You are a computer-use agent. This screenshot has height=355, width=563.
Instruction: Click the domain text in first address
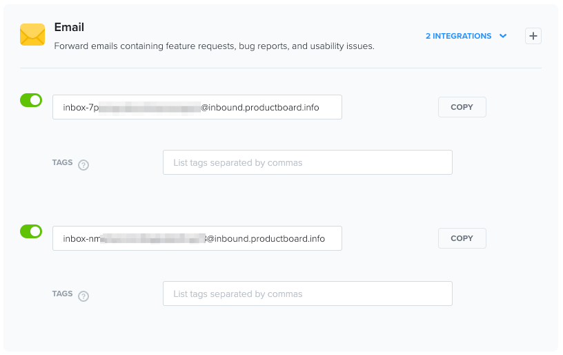(x=260, y=108)
